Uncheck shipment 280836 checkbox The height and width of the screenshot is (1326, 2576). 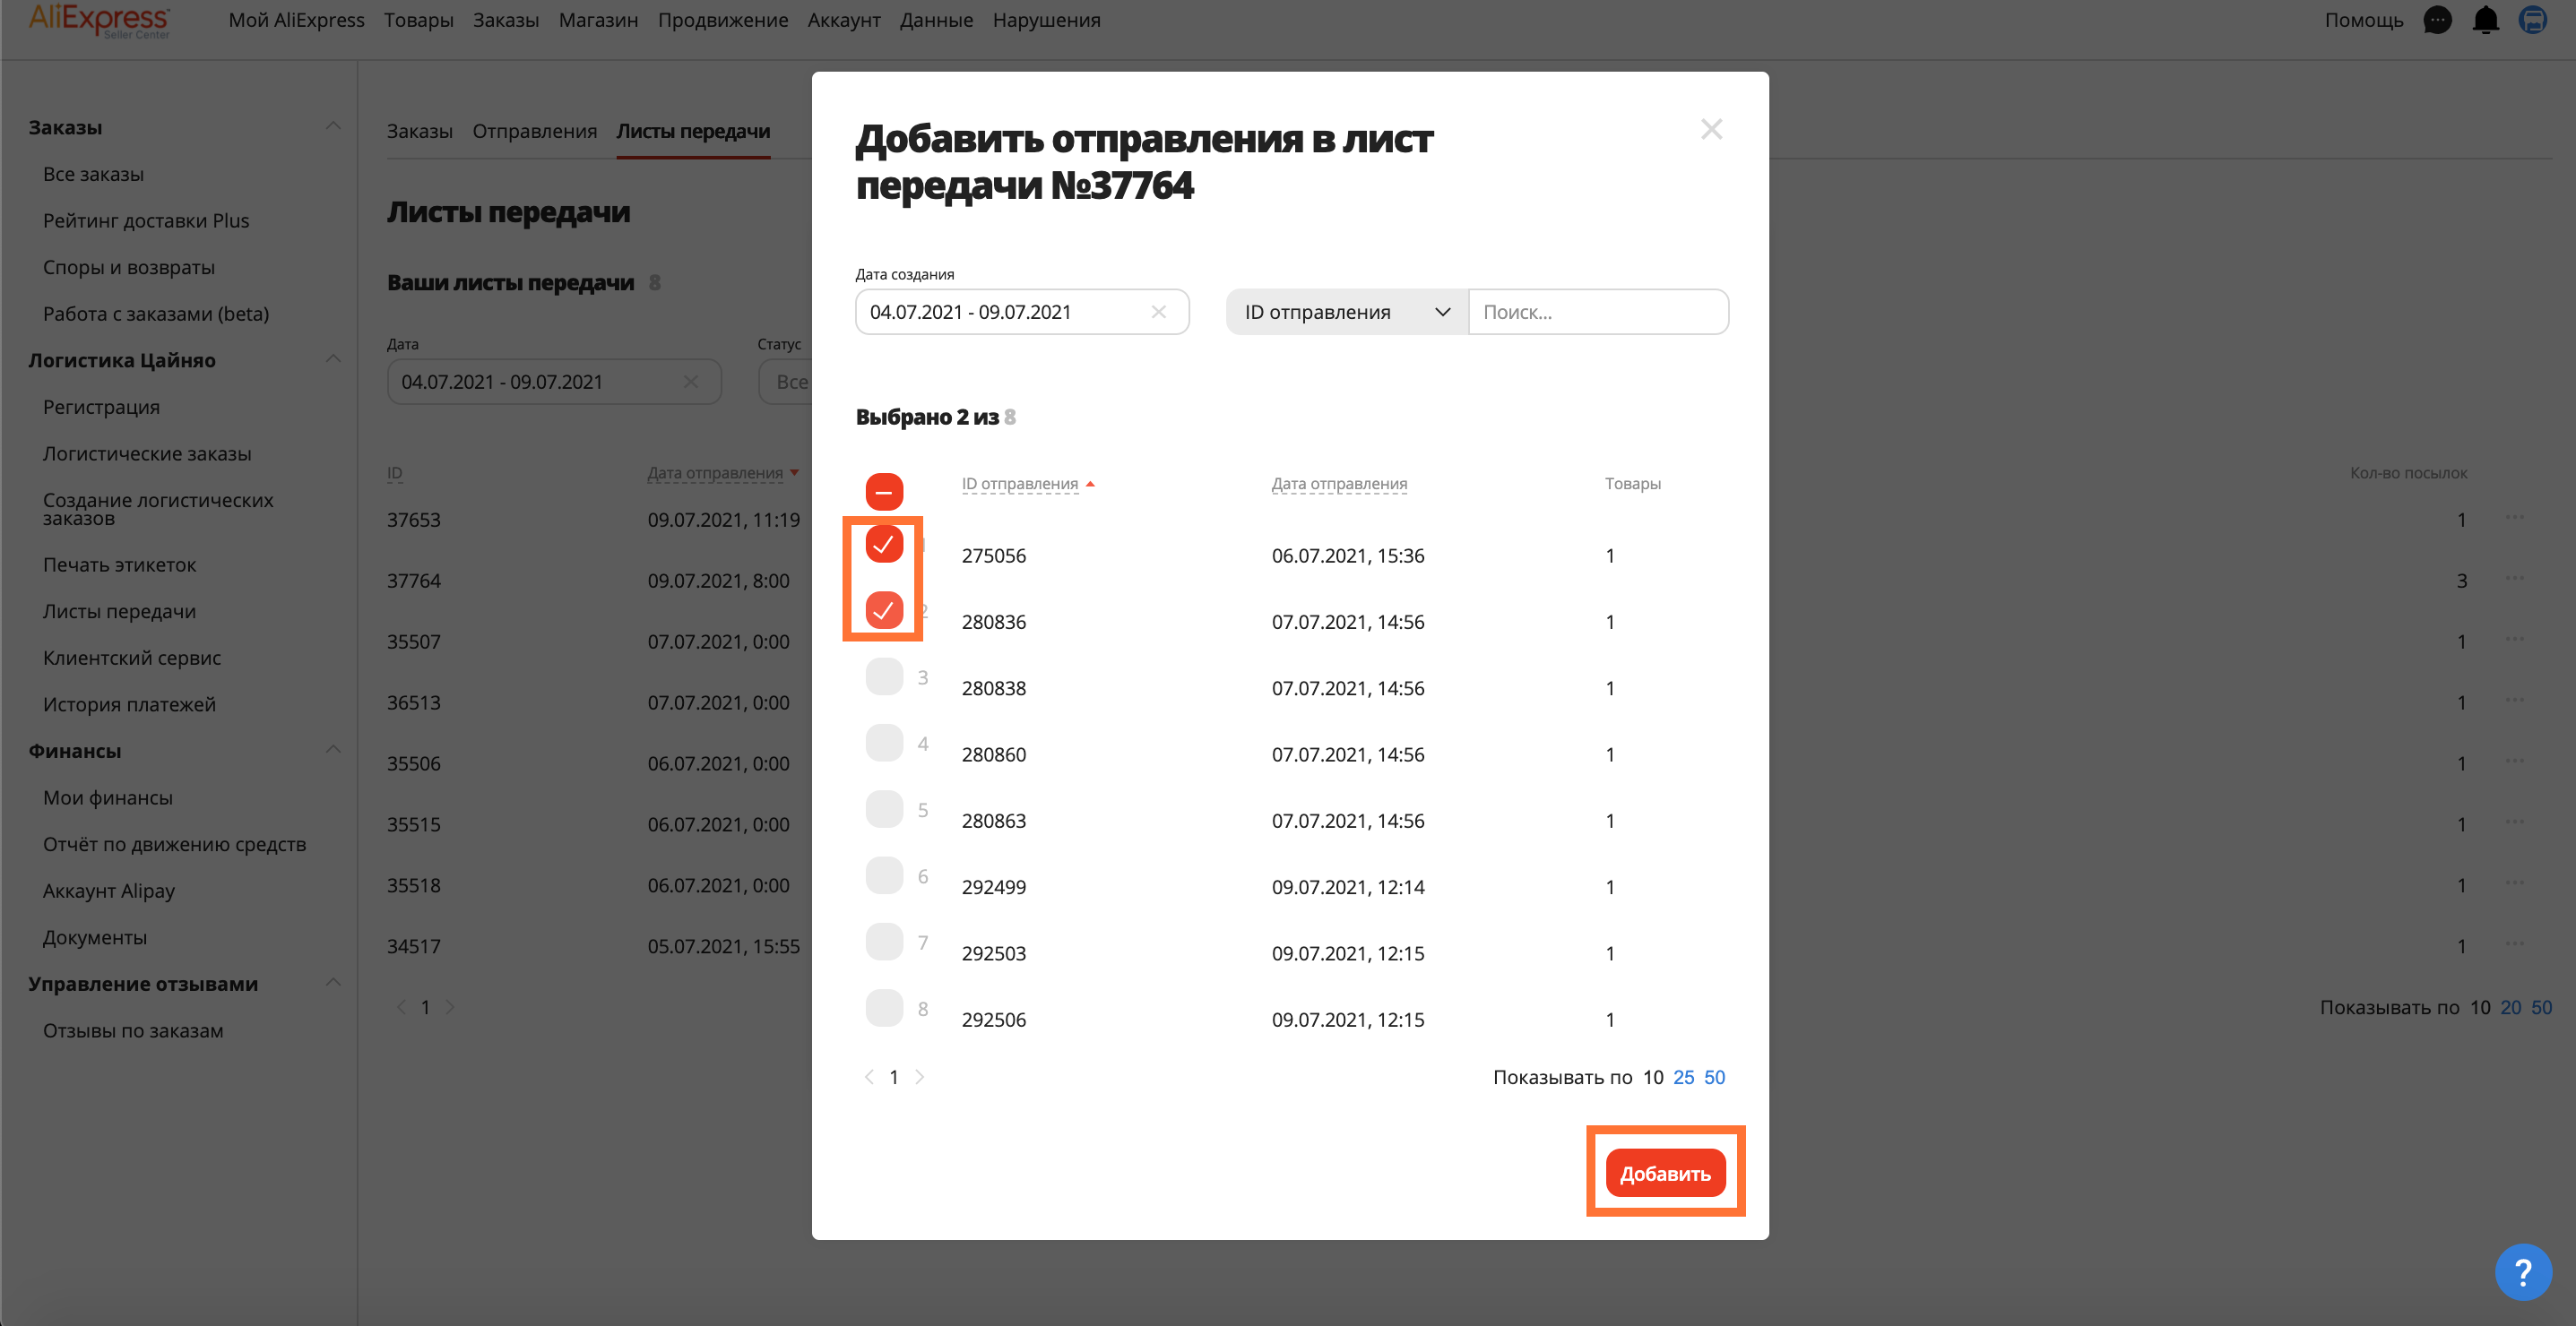884,609
